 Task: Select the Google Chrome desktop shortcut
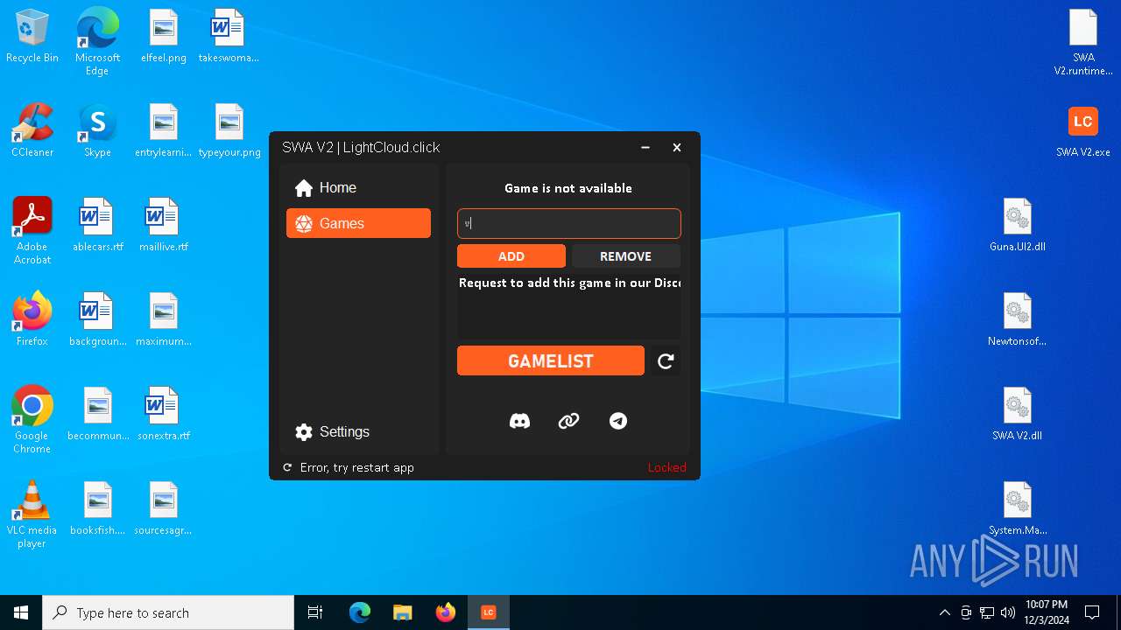pos(32,418)
